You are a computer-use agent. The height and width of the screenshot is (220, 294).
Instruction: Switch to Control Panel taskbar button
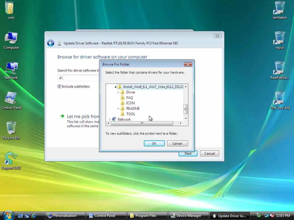106,216
